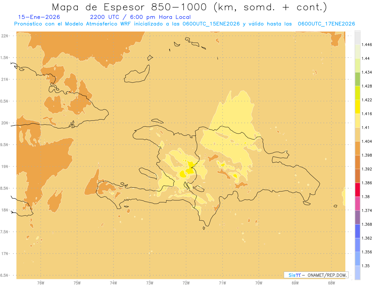Click the legend value '1.386'
The image size is (372, 287).
[367, 183]
